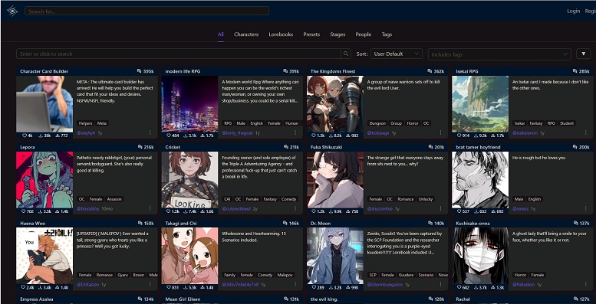The image size is (596, 304).
Task: Click the magnifier search button
Action: coord(345,54)
